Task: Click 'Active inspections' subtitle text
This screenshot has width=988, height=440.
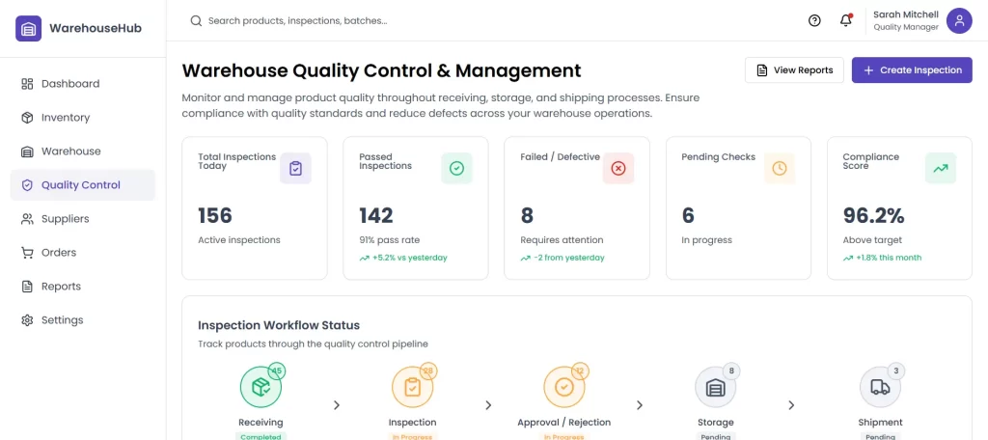Action: 239,240
